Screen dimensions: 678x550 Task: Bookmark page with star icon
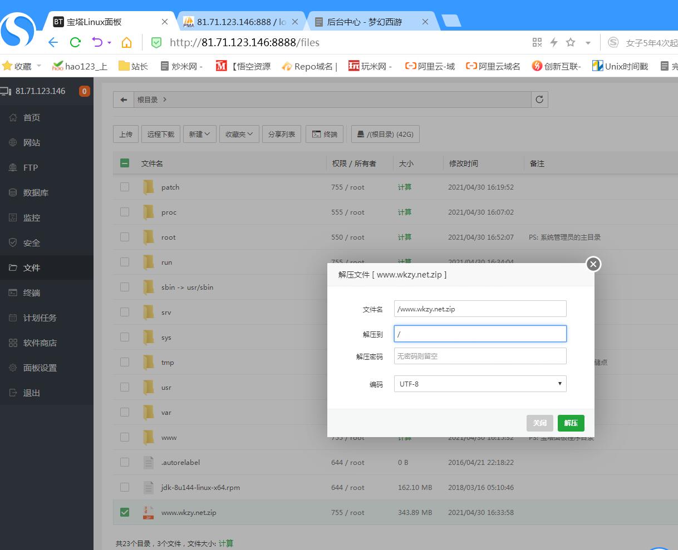[x=571, y=42]
